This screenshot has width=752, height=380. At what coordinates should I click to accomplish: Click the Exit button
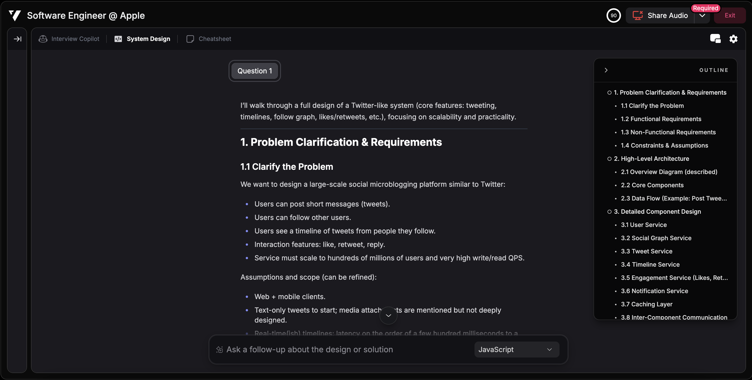point(729,15)
